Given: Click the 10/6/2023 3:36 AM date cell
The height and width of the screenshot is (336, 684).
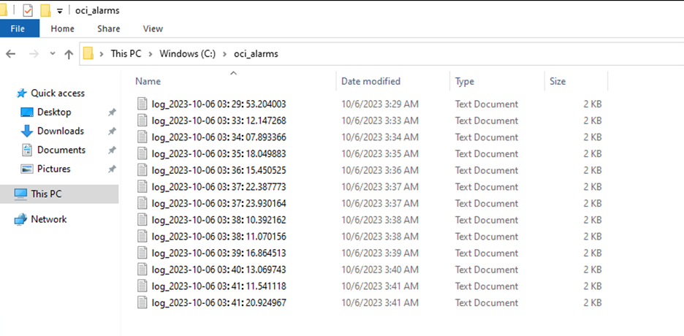Looking at the screenshot, I should [379, 170].
